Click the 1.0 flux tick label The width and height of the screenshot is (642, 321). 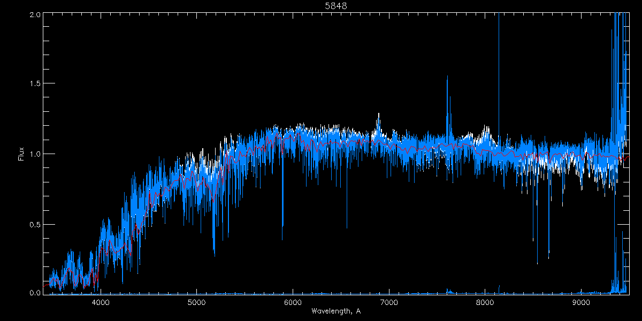point(34,154)
